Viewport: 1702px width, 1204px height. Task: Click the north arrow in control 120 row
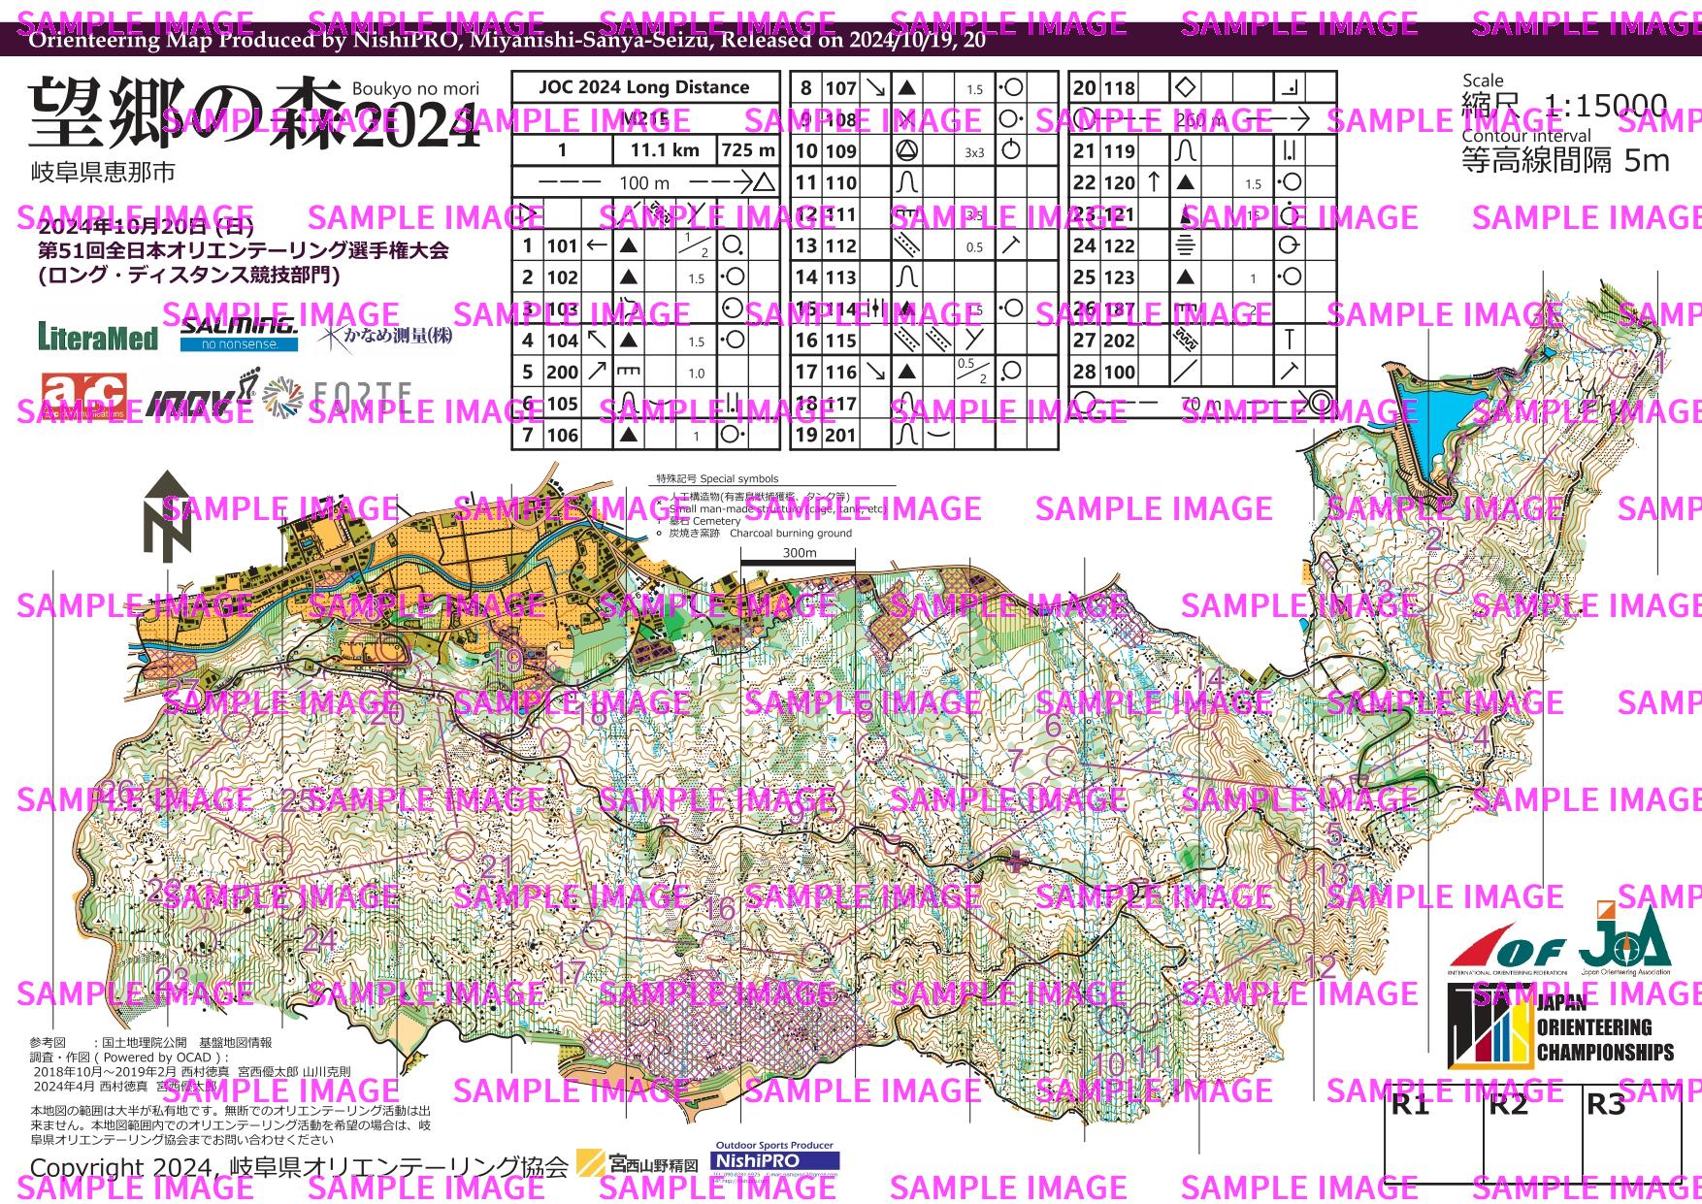pyautogui.click(x=1153, y=181)
